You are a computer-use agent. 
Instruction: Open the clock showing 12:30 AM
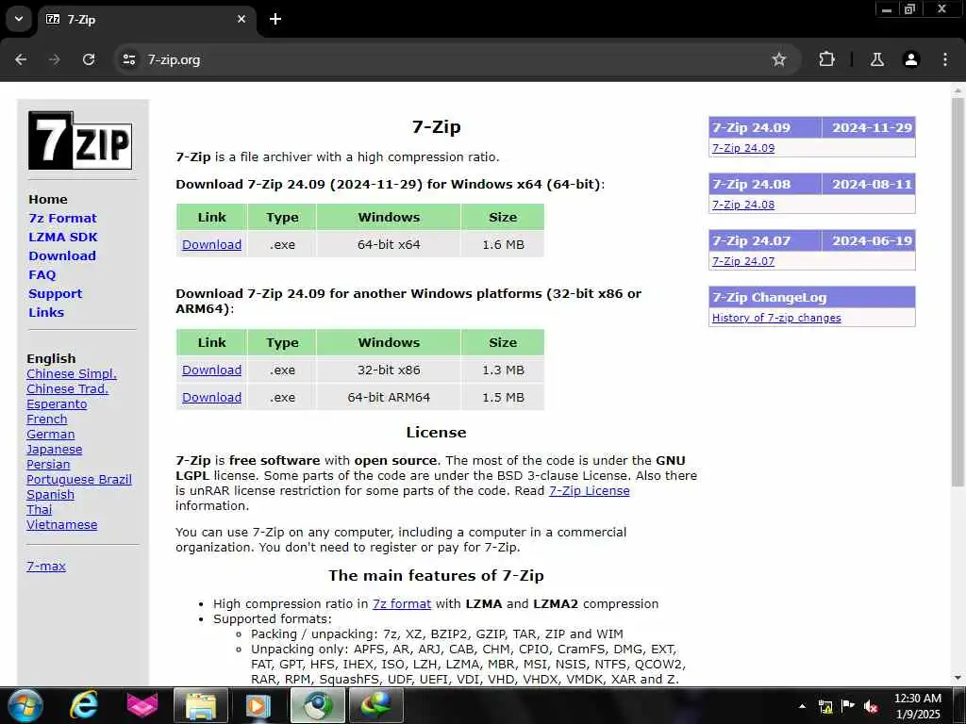click(917, 705)
